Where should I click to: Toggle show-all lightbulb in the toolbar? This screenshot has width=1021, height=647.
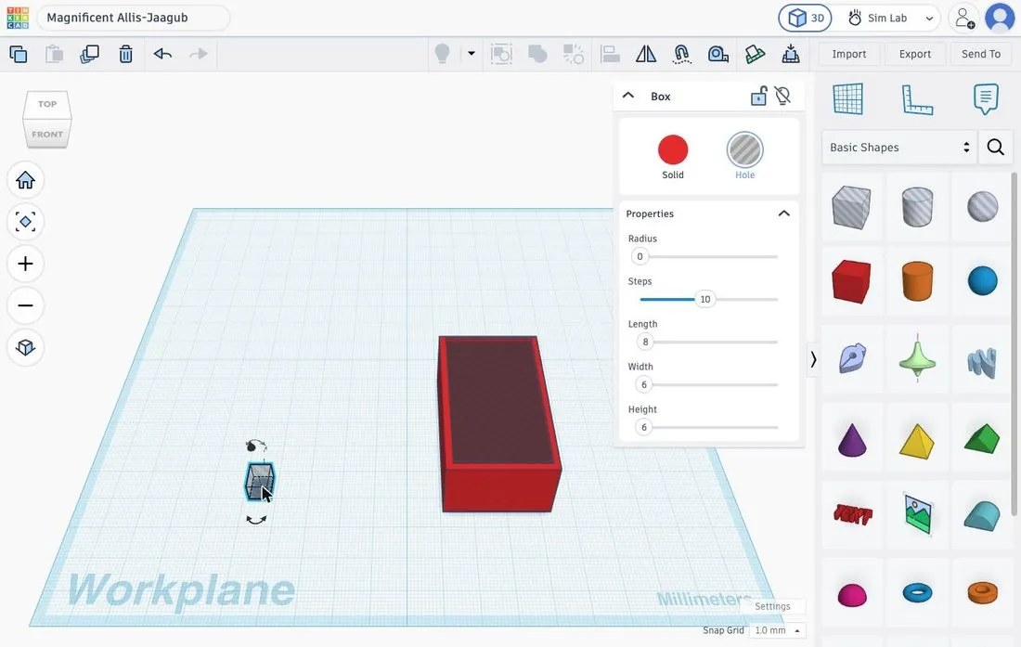442,54
